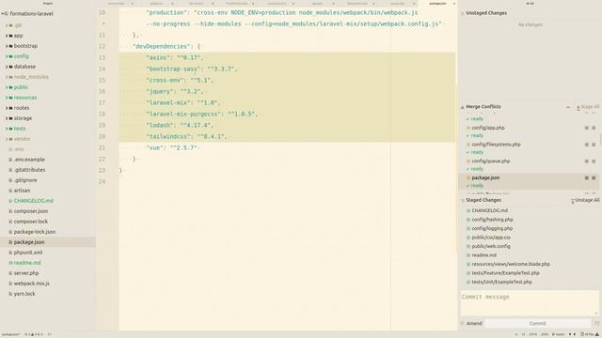Switch to the package.json editor tab
The height and width of the screenshot is (338, 602).
[x=437, y=4]
